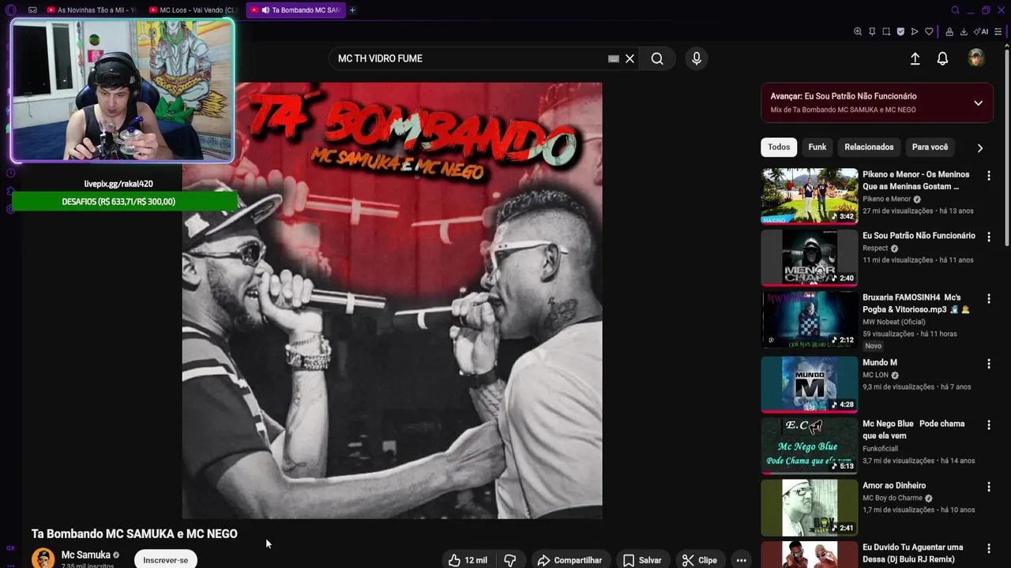The image size is (1011, 568).
Task: Select the Ta Bombando MC SAMUKA tab
Action: click(296, 10)
